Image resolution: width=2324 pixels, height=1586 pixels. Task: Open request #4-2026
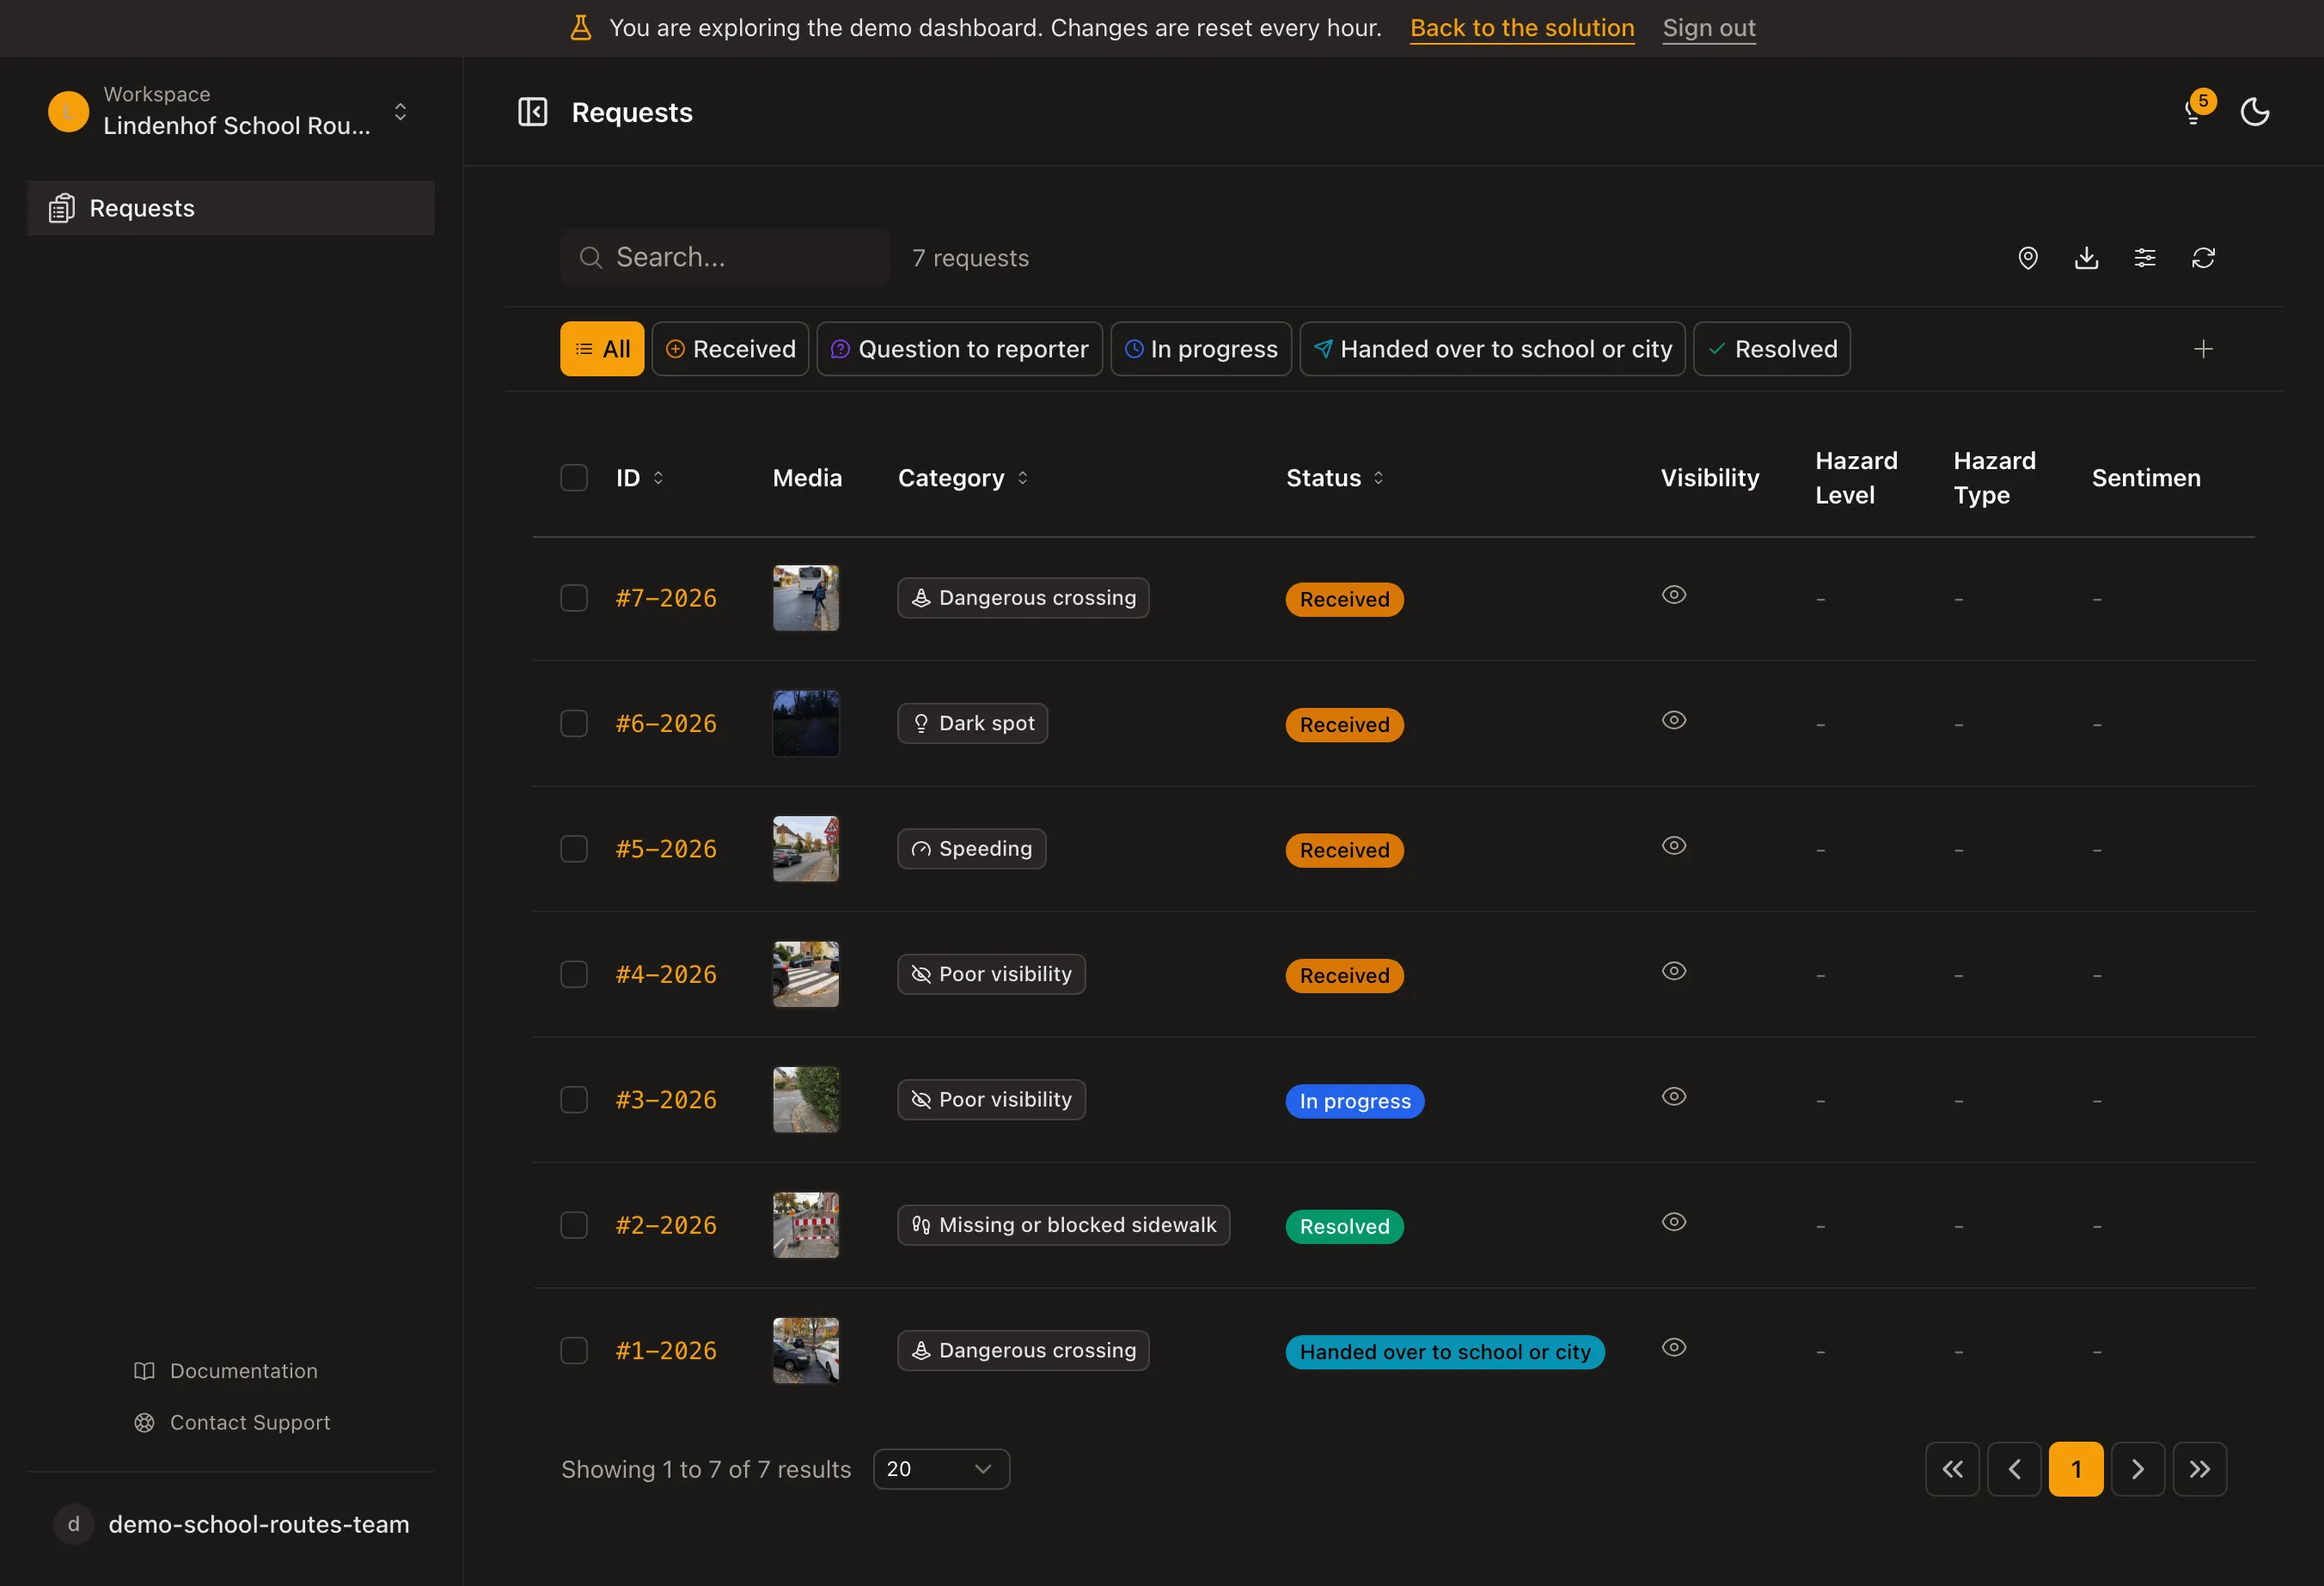(666, 974)
